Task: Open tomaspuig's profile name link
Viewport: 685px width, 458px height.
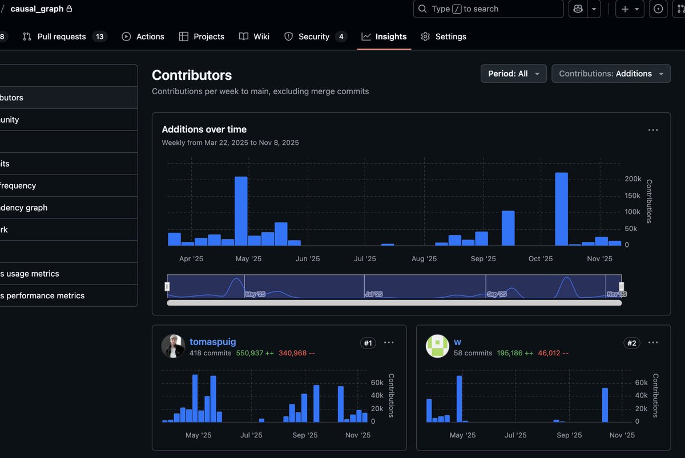Action: pyautogui.click(x=212, y=342)
